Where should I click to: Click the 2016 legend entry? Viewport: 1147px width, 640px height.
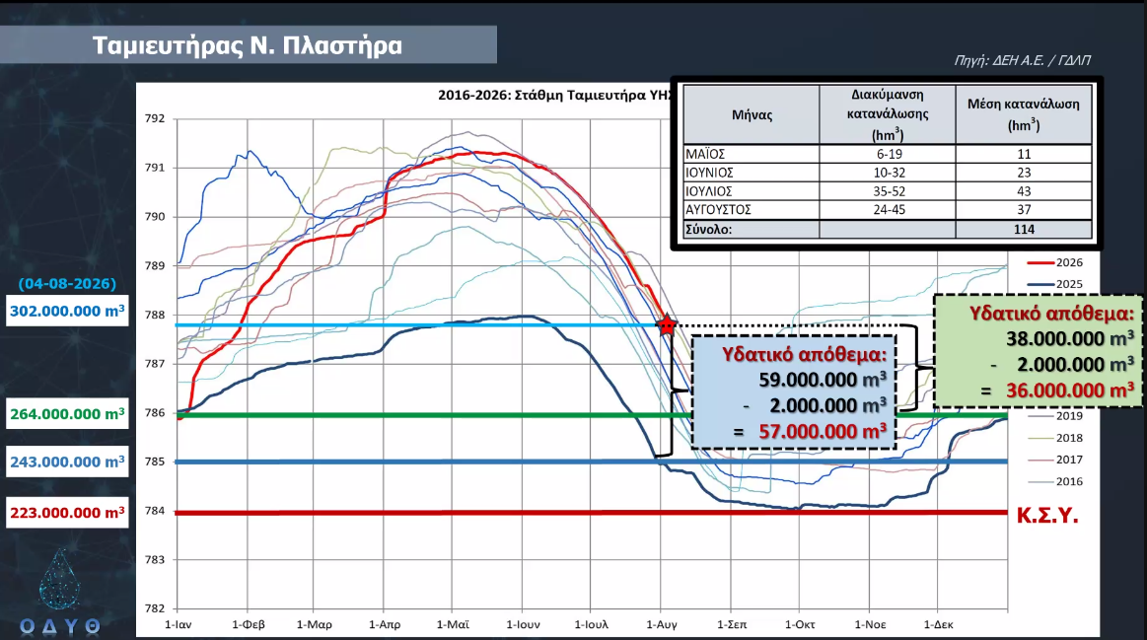point(1055,481)
